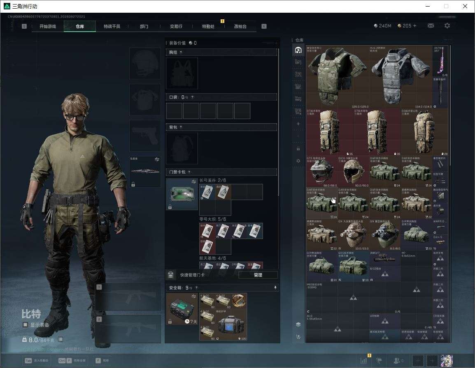Click the 管理 button
The image size is (475, 368).
coord(258,275)
